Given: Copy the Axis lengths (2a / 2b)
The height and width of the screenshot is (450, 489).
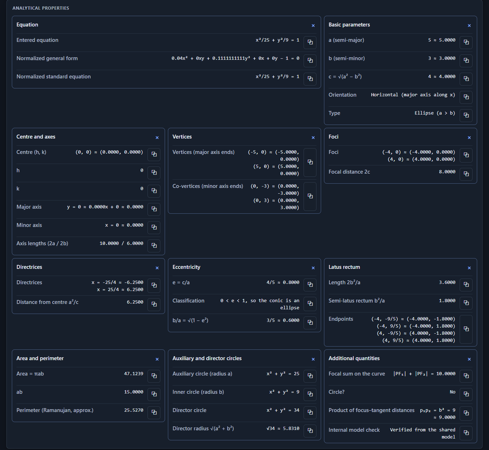Looking at the screenshot, I should click(x=154, y=246).
